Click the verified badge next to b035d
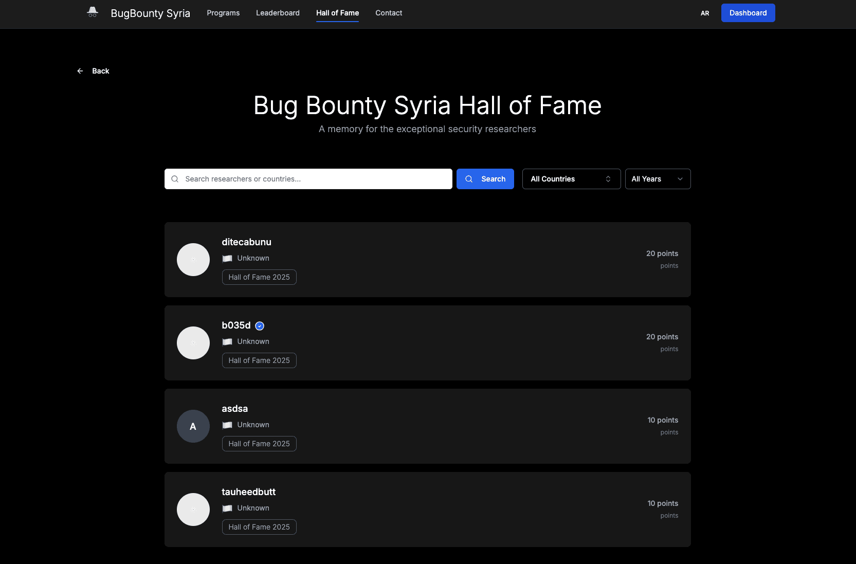Screen dimensions: 856x564 [260, 326]
